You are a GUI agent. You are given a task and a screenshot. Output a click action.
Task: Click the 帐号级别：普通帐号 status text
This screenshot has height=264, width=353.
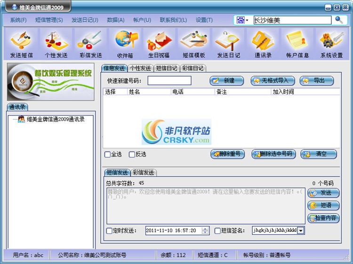click(267, 255)
